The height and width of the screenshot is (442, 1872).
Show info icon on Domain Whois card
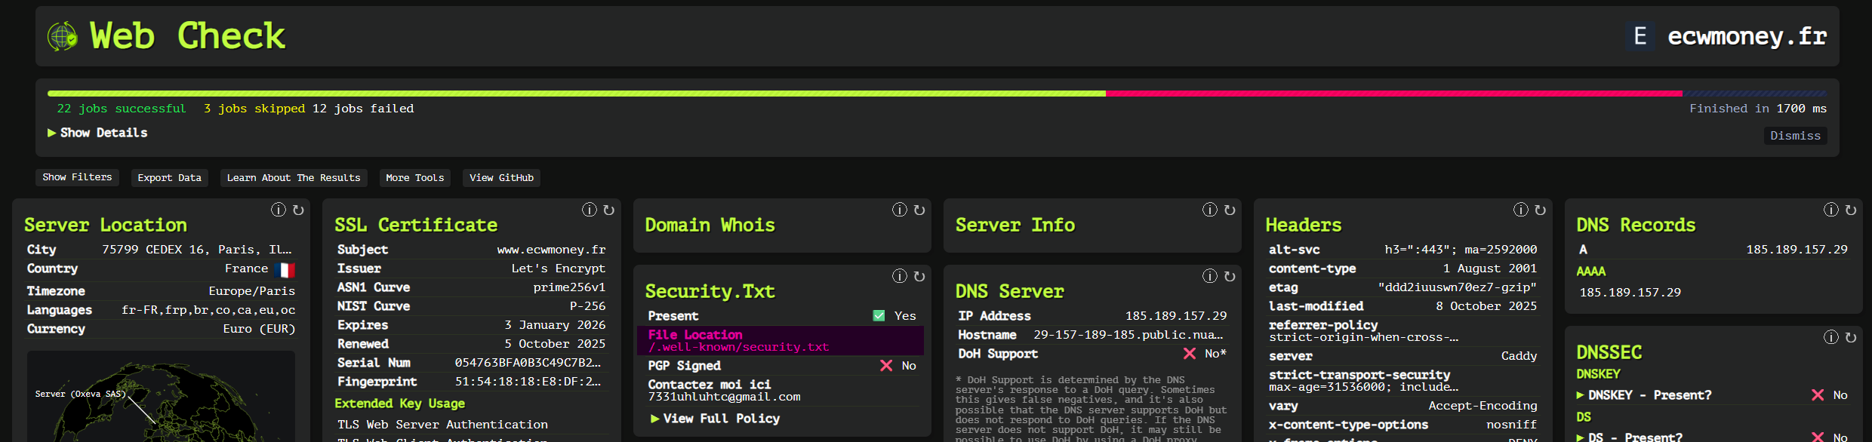coord(899,210)
